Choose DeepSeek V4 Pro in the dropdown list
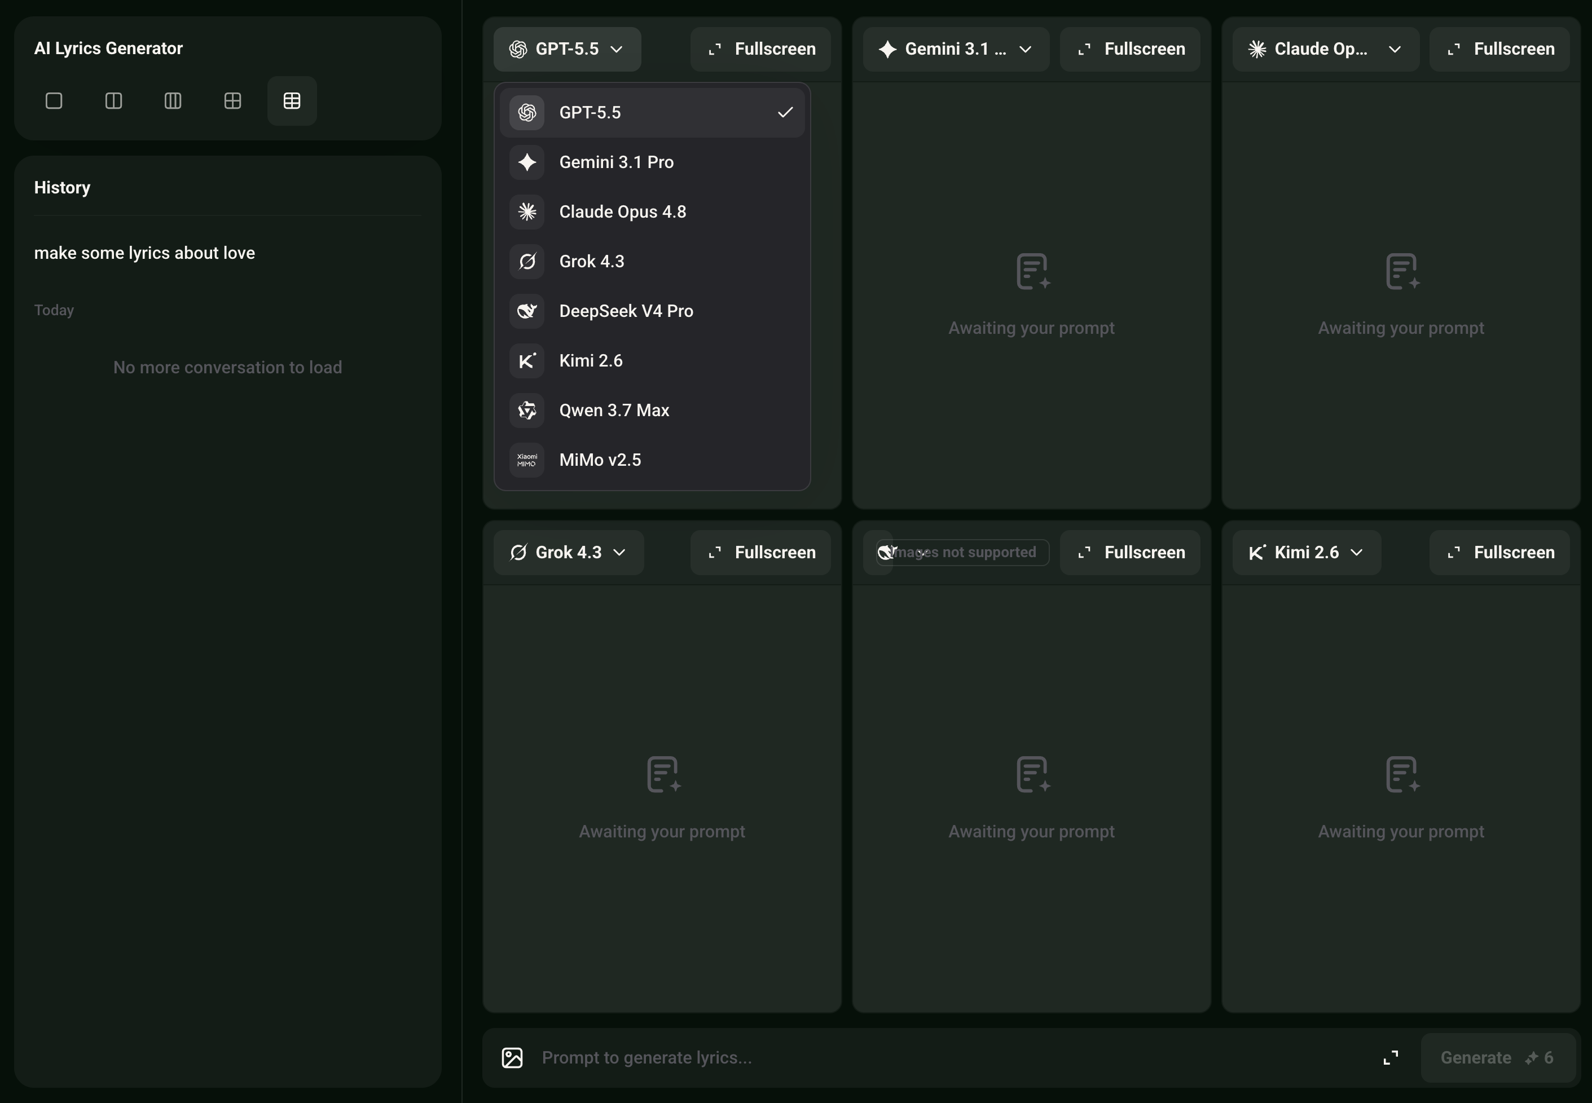The width and height of the screenshot is (1592, 1103). (652, 311)
